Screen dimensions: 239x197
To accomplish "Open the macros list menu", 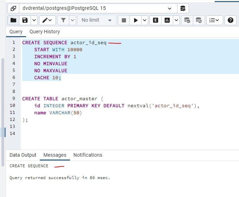I will point(214,20).
